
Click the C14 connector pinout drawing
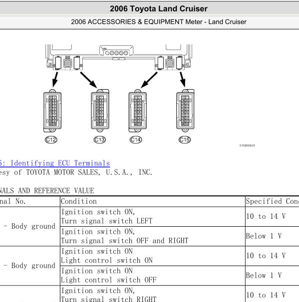tap(138, 111)
